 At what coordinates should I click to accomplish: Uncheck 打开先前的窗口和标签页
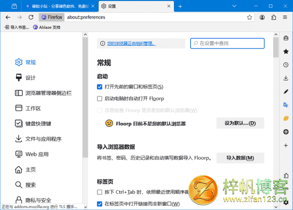(100, 87)
